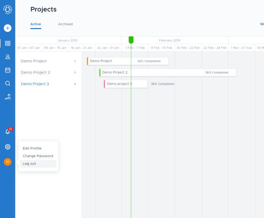Viewport: 264px width, 218px height.
Task: Select Edit Profile from popup menu
Action: click(32, 148)
